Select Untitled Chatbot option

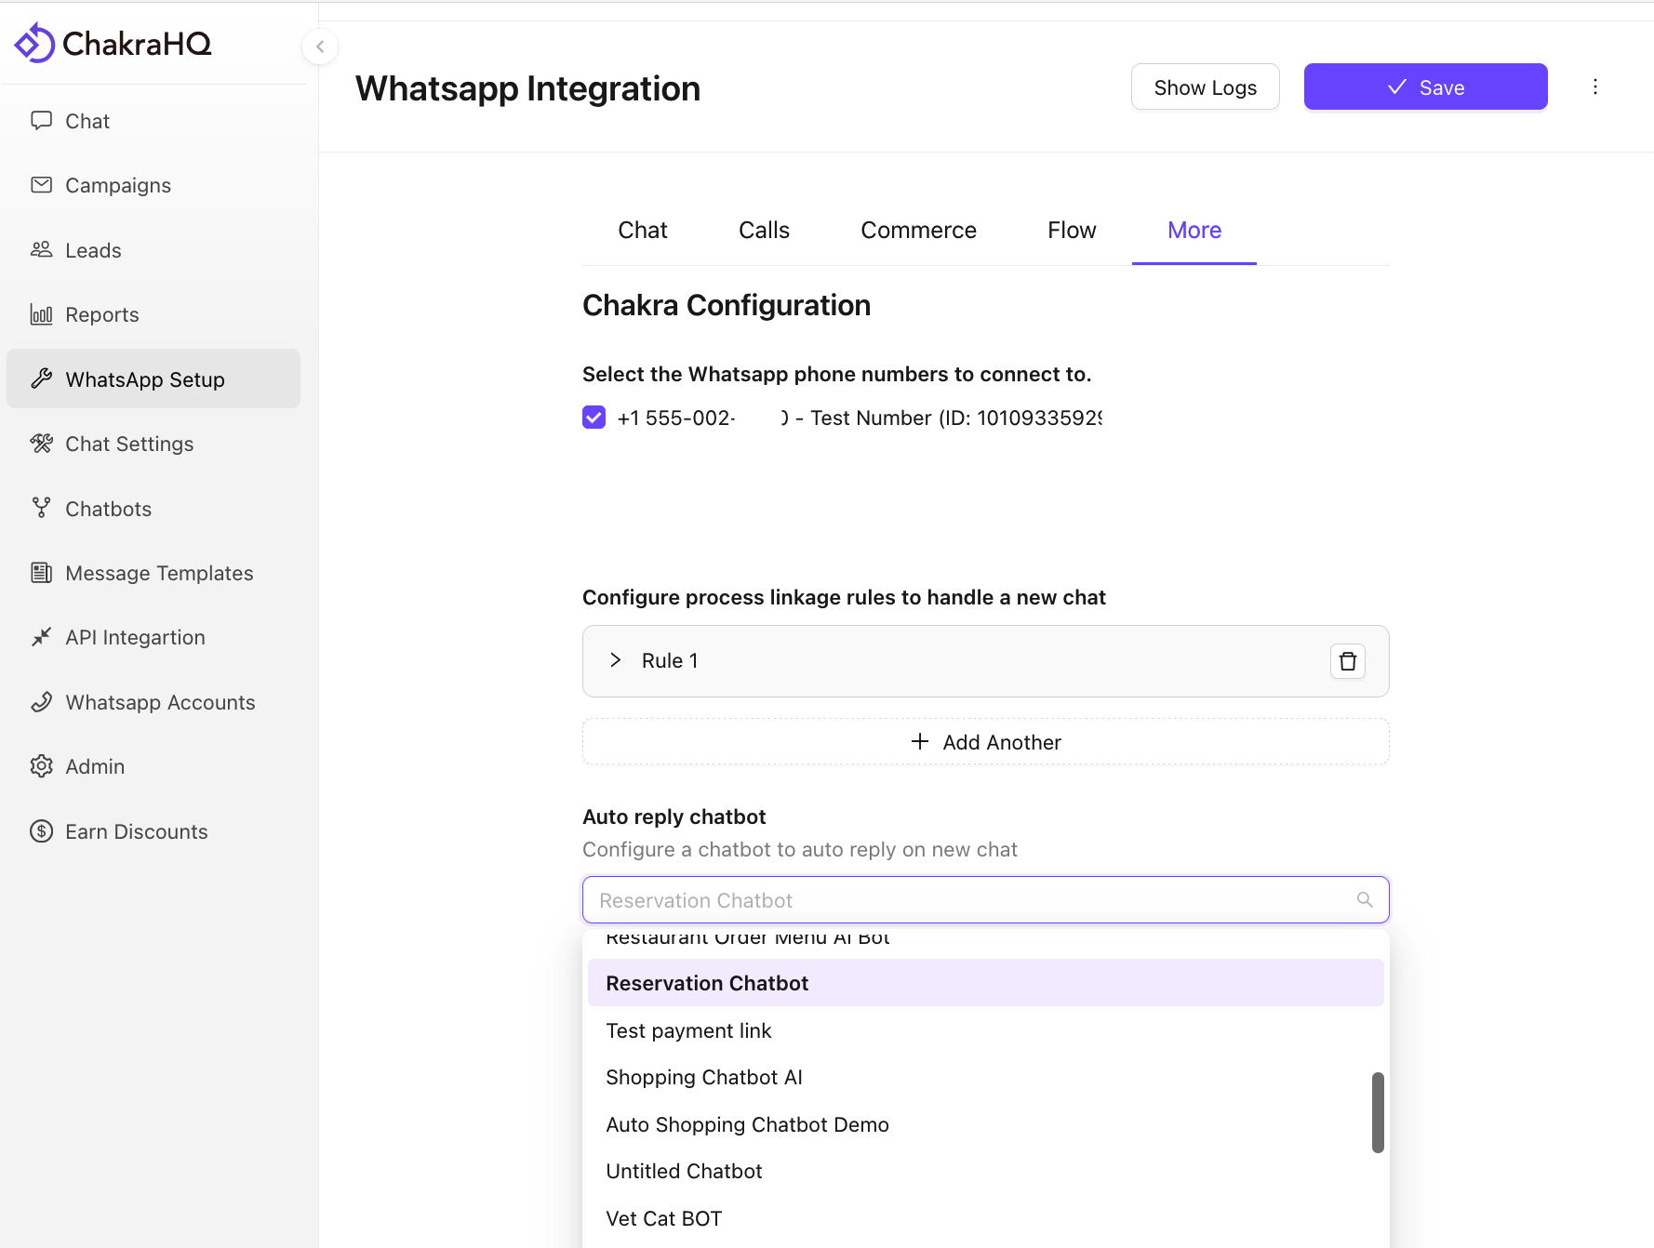[x=985, y=1171]
